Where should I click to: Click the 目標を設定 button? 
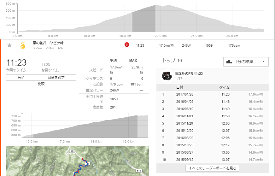pyautogui.click(x=56, y=78)
